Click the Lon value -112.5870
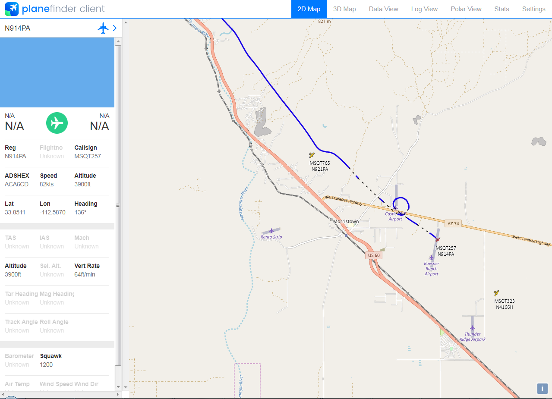Image resolution: width=552 pixels, height=399 pixels. click(x=53, y=212)
